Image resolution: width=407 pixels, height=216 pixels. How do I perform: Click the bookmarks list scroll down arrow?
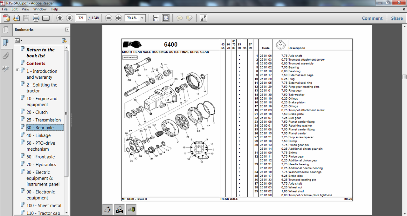click(66, 213)
